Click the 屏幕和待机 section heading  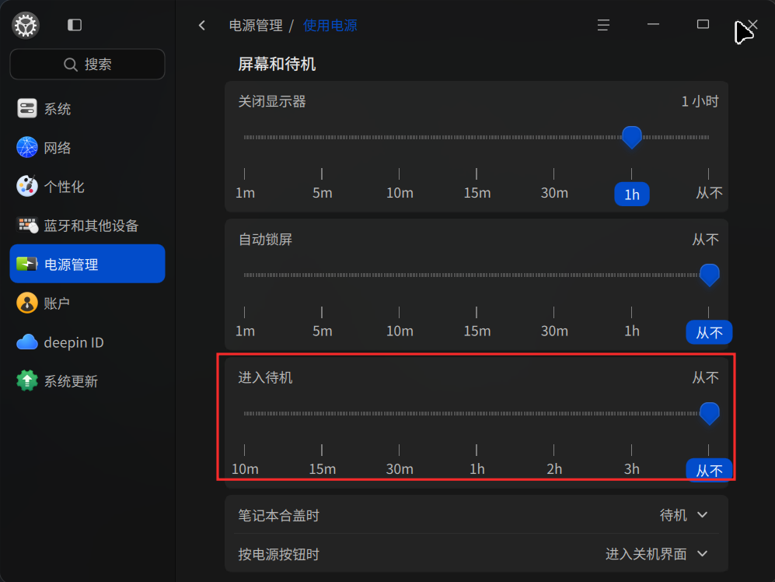click(277, 64)
